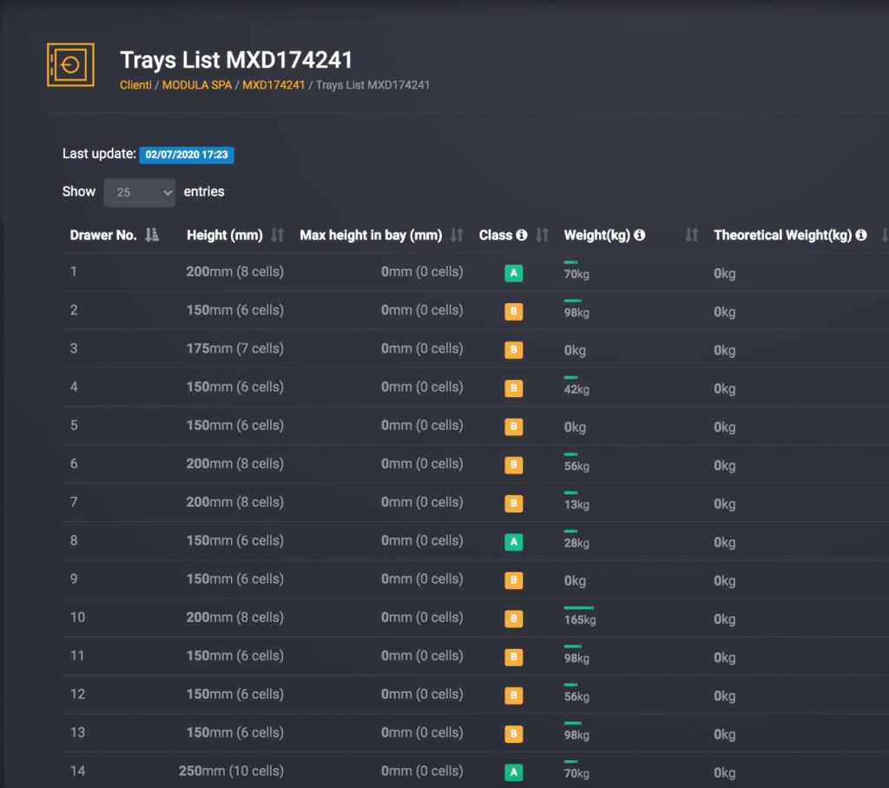
Task: Click 98kg weight value for drawer 11
Action: [x=576, y=658]
